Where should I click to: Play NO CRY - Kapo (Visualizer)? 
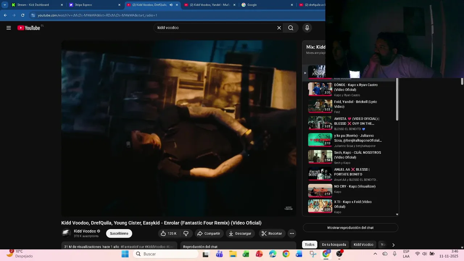tap(350, 190)
